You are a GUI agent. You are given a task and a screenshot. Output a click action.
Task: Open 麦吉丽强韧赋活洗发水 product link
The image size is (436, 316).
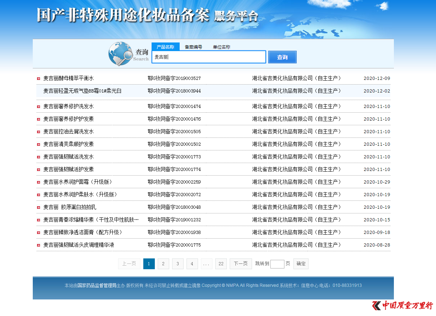tap(68, 157)
